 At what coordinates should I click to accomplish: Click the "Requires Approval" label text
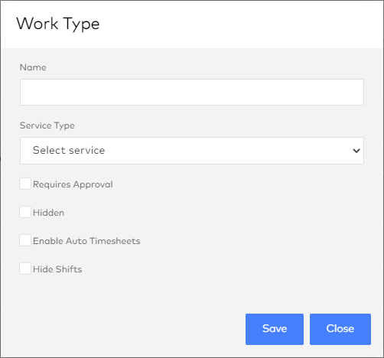point(73,184)
